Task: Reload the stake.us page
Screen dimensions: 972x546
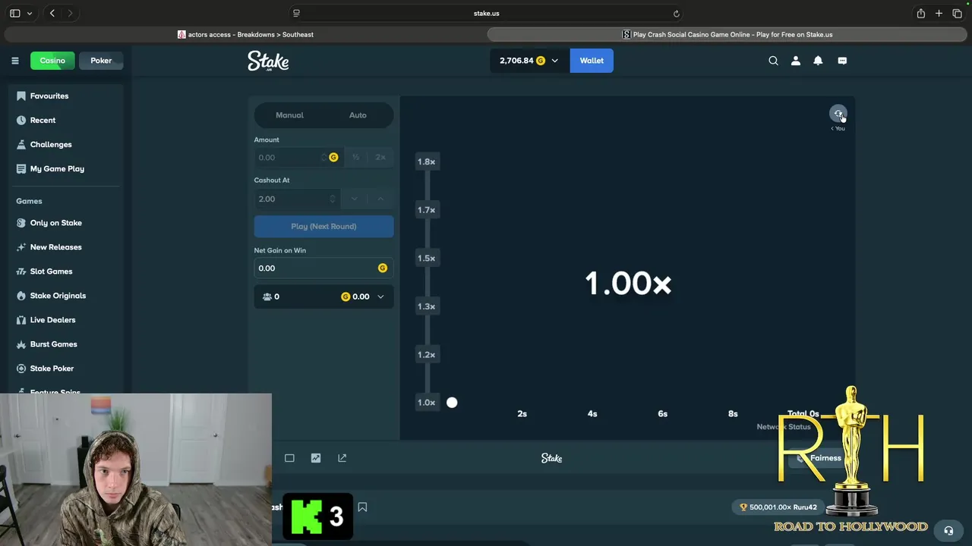Action: pyautogui.click(x=676, y=14)
